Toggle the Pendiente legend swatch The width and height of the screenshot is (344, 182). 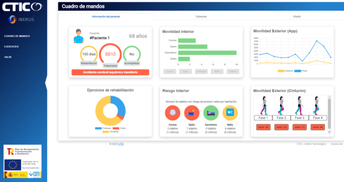pyautogui.click(x=106, y=132)
